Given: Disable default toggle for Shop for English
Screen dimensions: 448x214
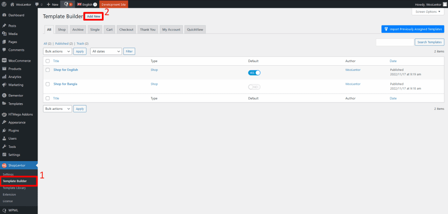Looking at the screenshot, I should [x=254, y=73].
